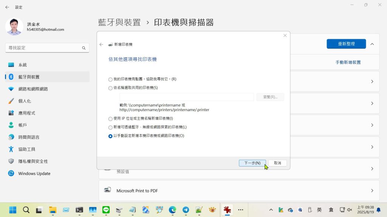Launch Microsoft Edge from the taskbar
The width and height of the screenshot is (387, 217).
point(172,210)
